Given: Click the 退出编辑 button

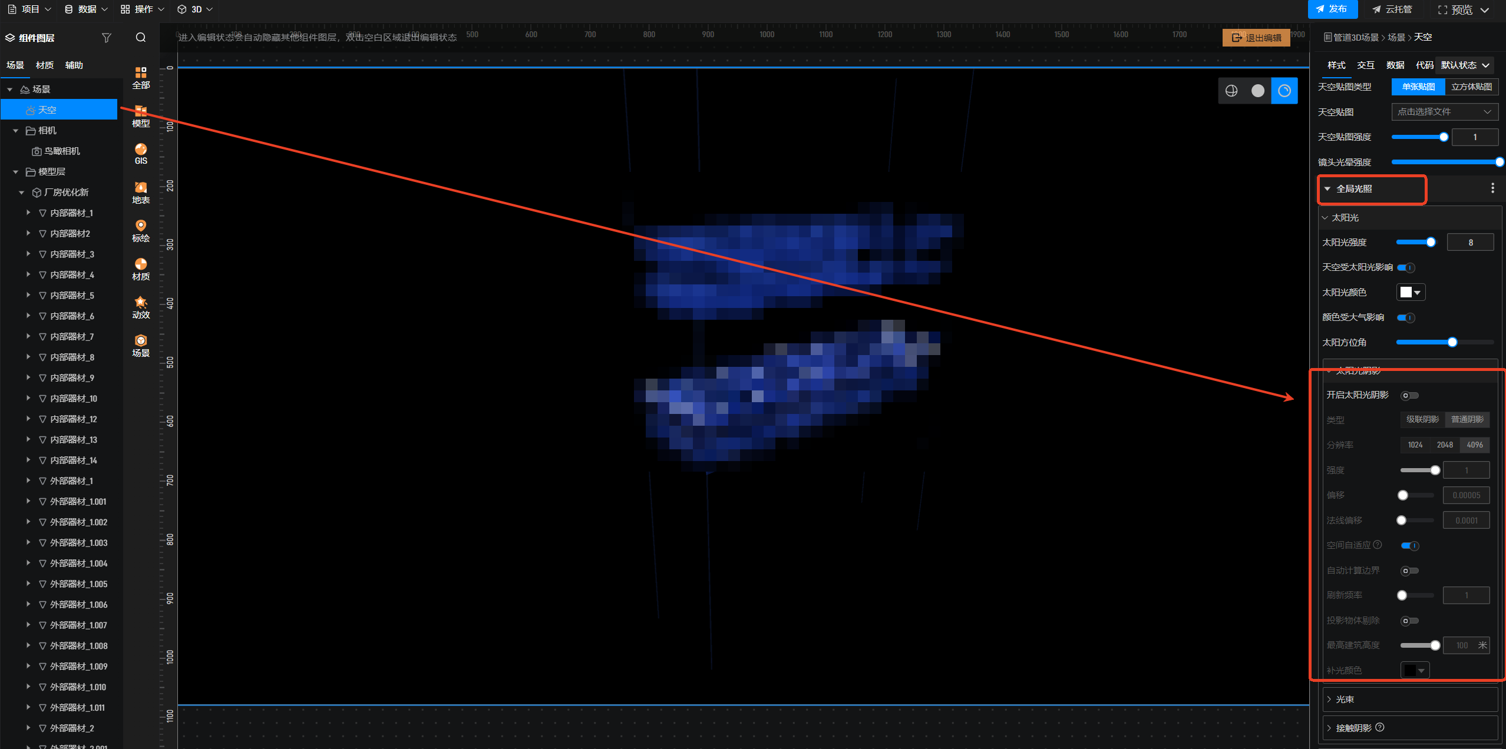Looking at the screenshot, I should click(x=1256, y=38).
